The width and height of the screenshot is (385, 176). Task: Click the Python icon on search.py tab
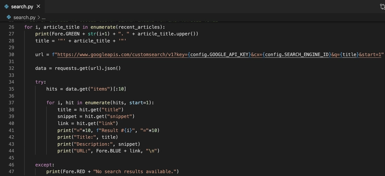[x=7, y=7]
